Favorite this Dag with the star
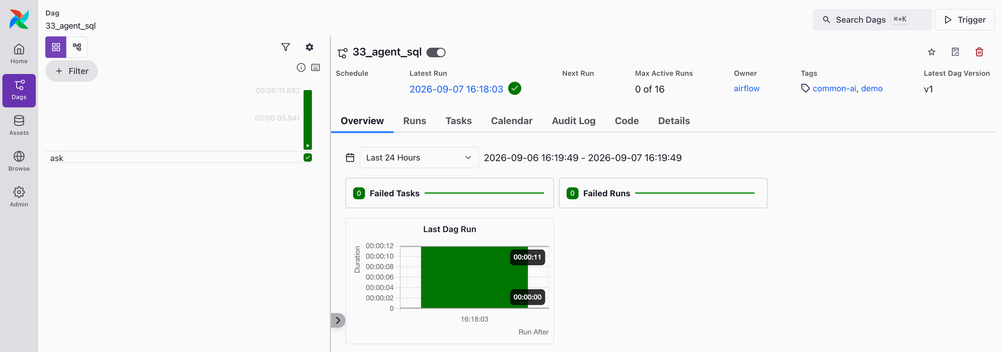Screen dimensions: 1002x352 pos(931,52)
